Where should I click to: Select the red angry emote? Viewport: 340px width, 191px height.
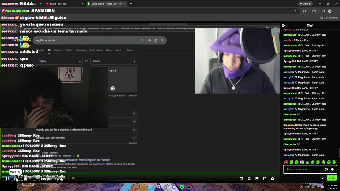[x=286, y=162]
